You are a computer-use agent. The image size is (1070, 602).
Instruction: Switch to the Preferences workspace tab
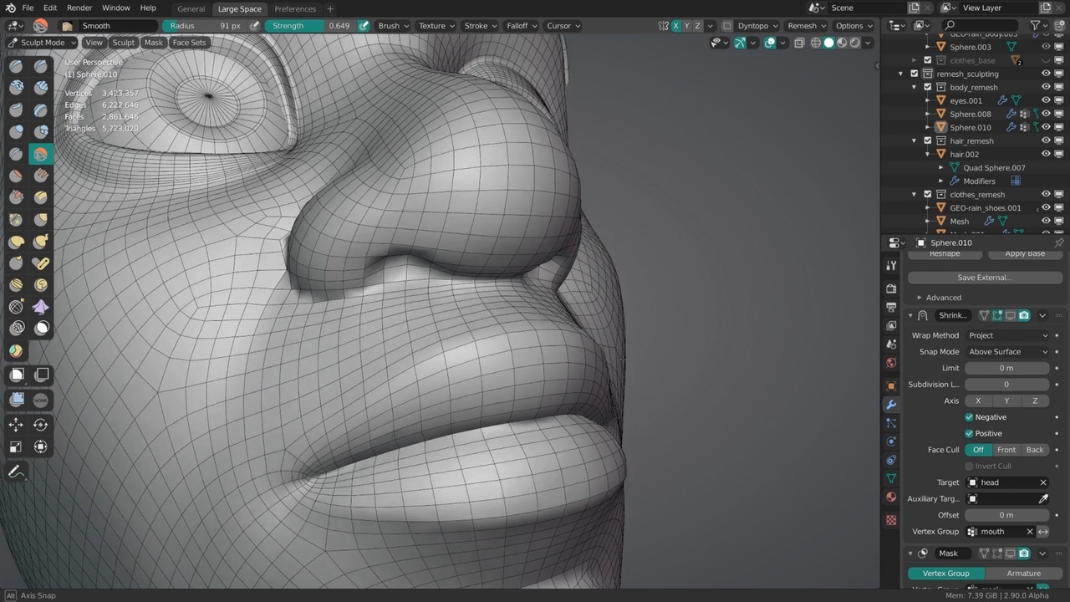[x=295, y=9]
